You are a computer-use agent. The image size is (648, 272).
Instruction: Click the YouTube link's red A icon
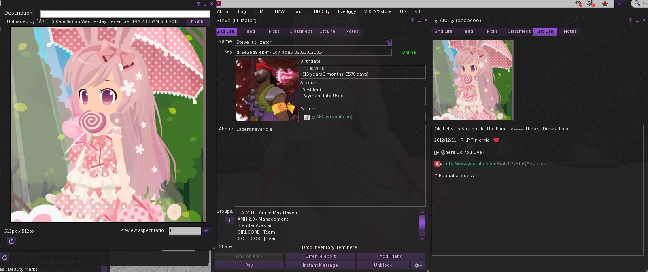437,164
